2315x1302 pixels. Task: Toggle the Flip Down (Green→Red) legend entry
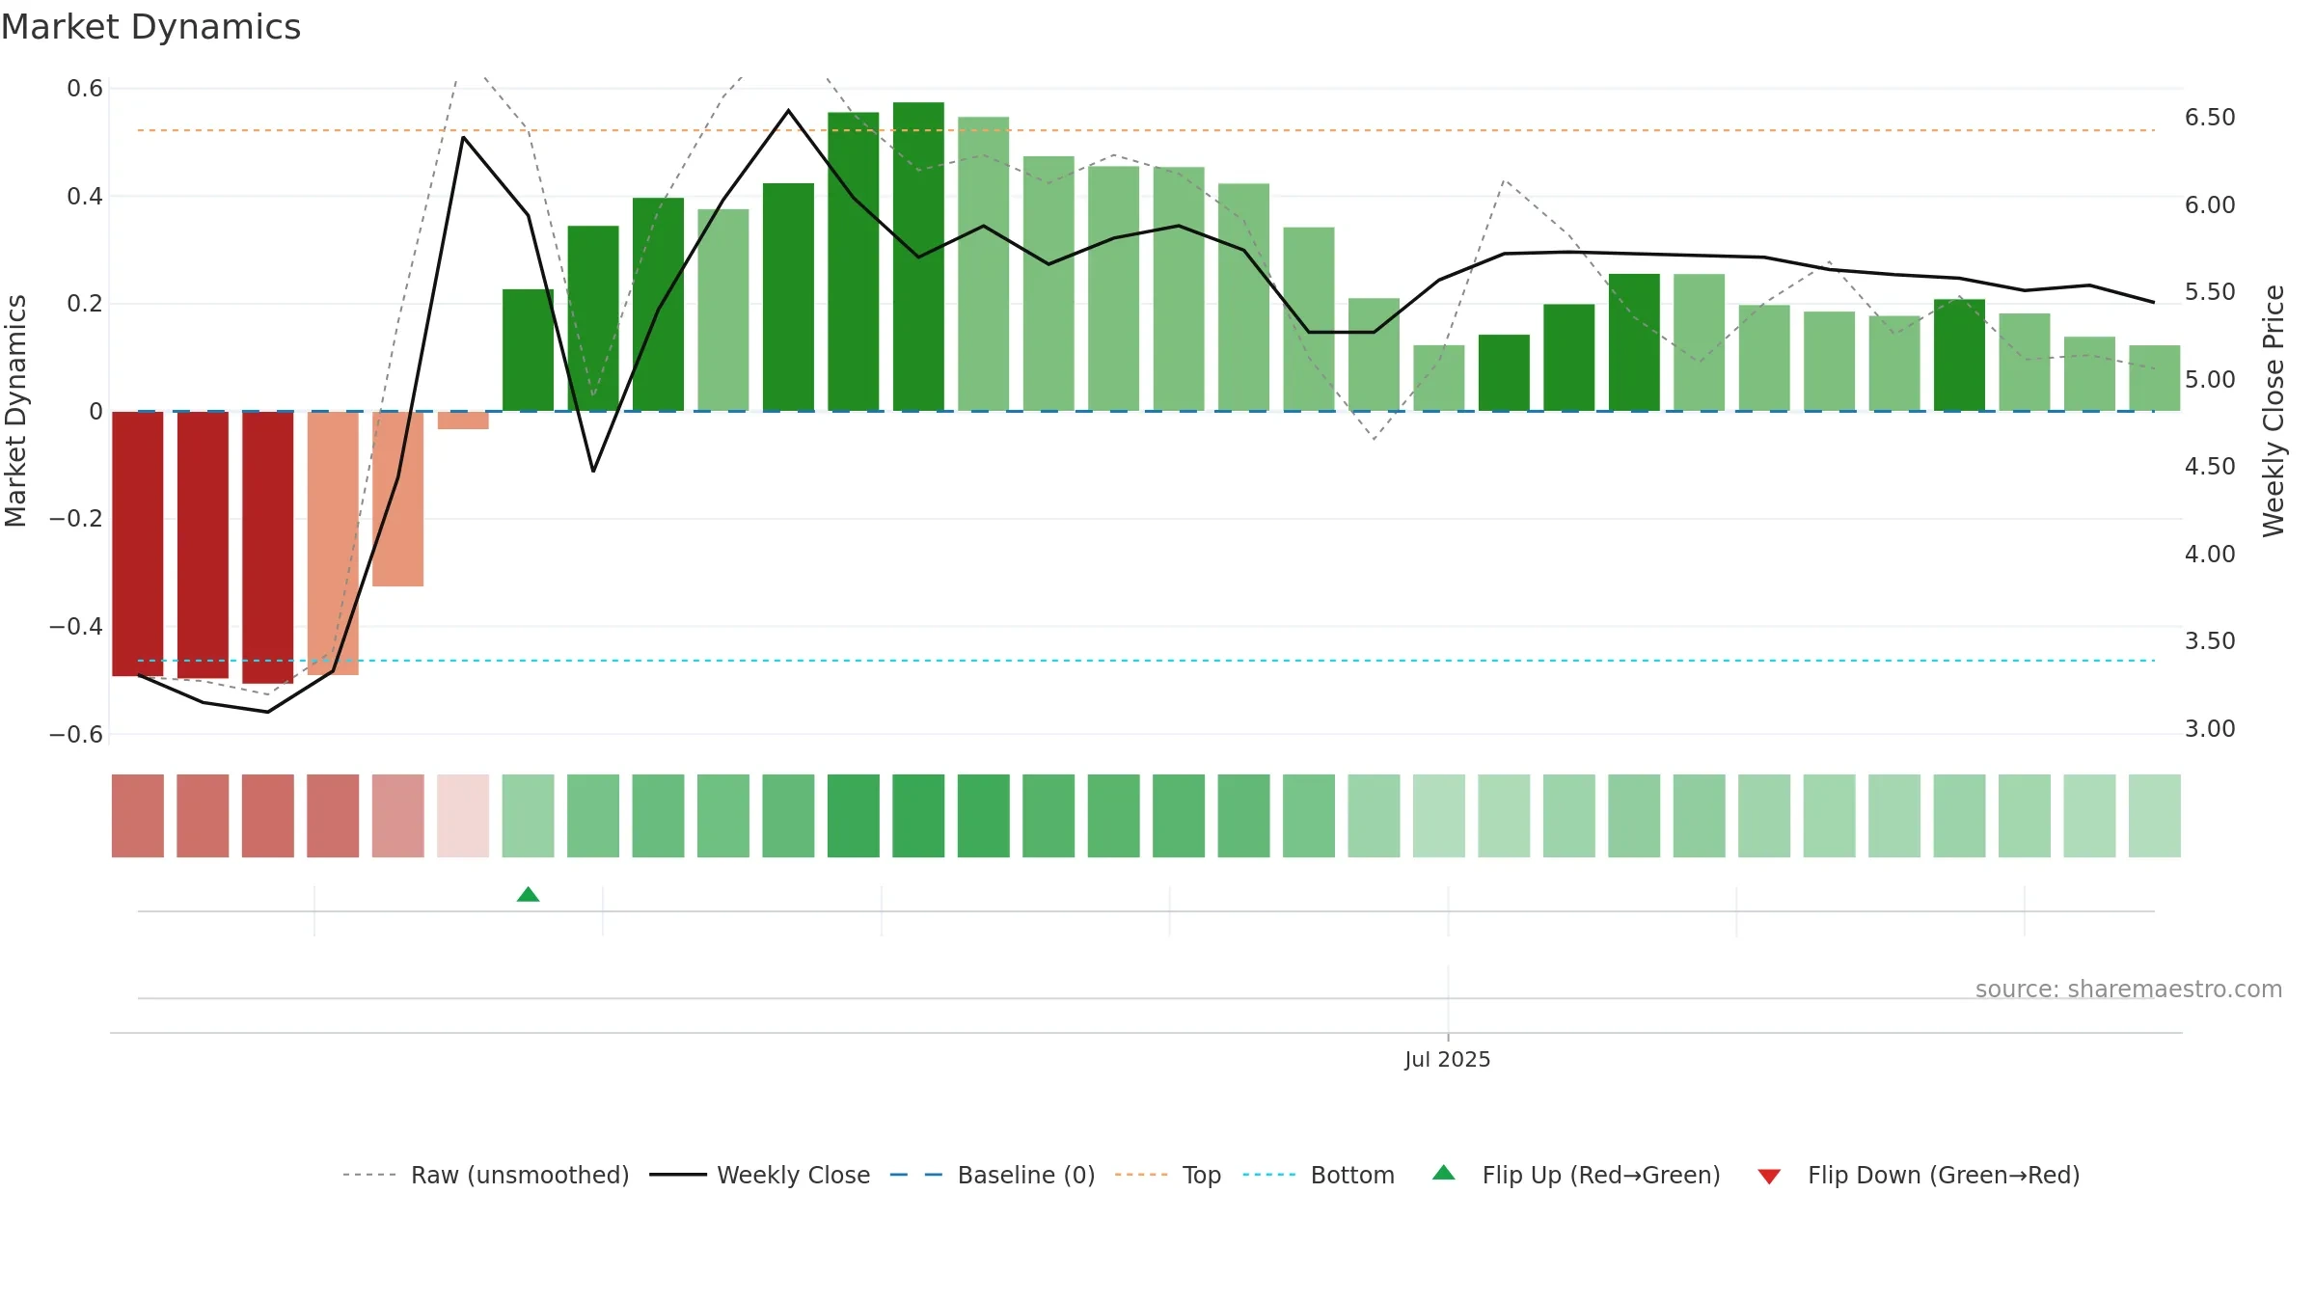point(1919,1175)
